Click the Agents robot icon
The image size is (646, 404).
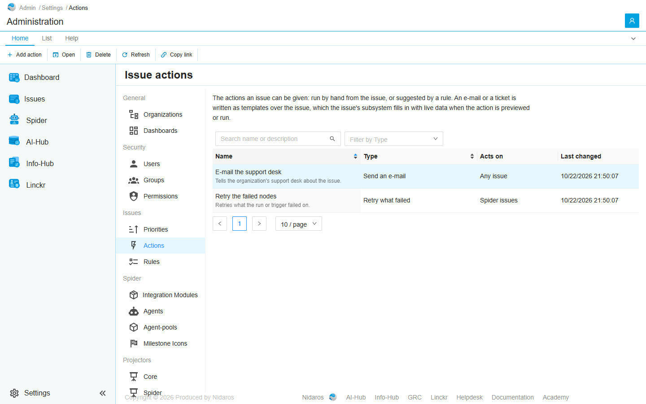134,311
